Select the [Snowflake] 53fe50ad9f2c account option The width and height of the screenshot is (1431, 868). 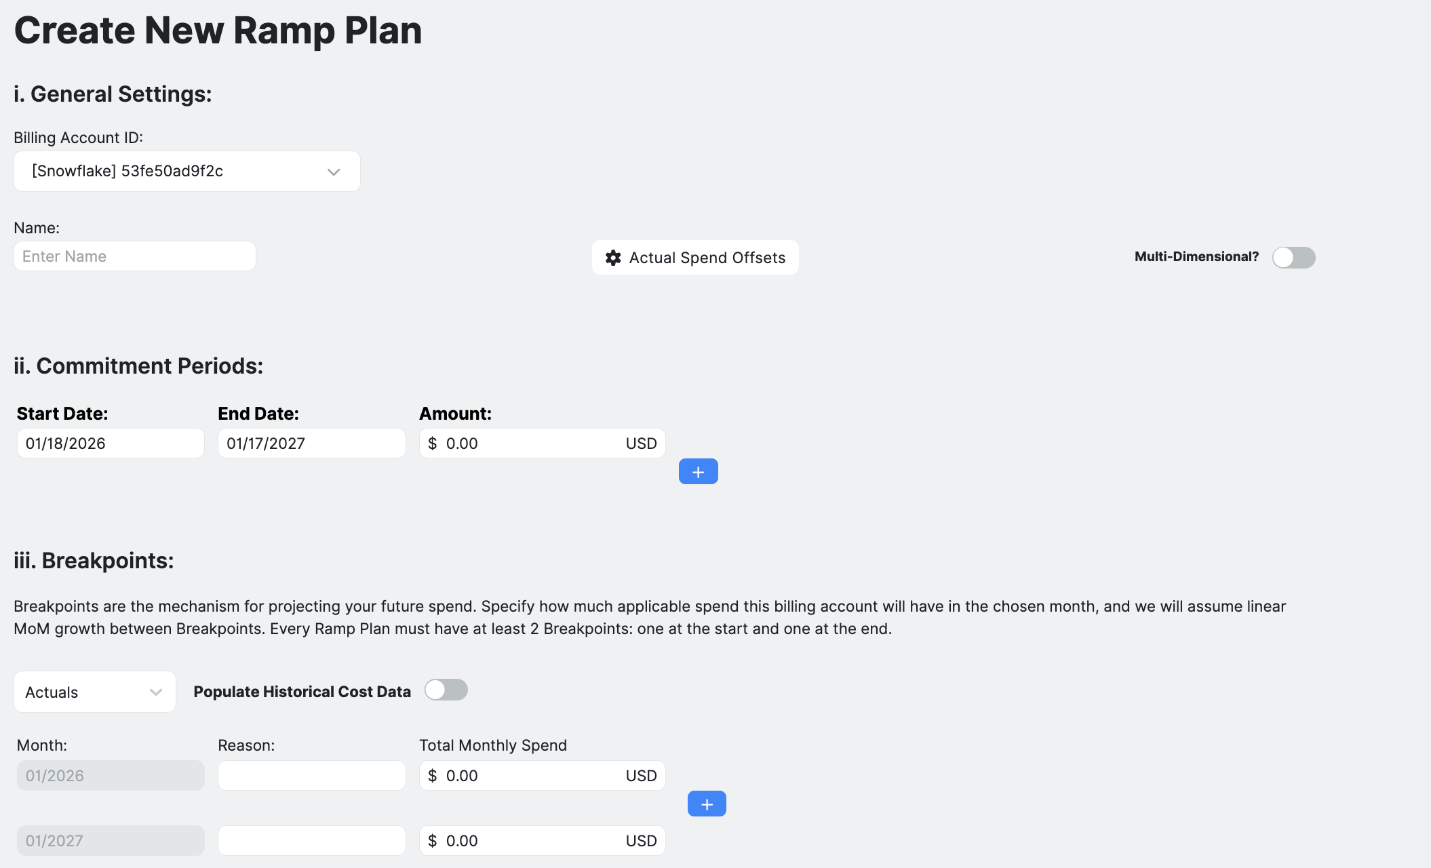click(187, 171)
